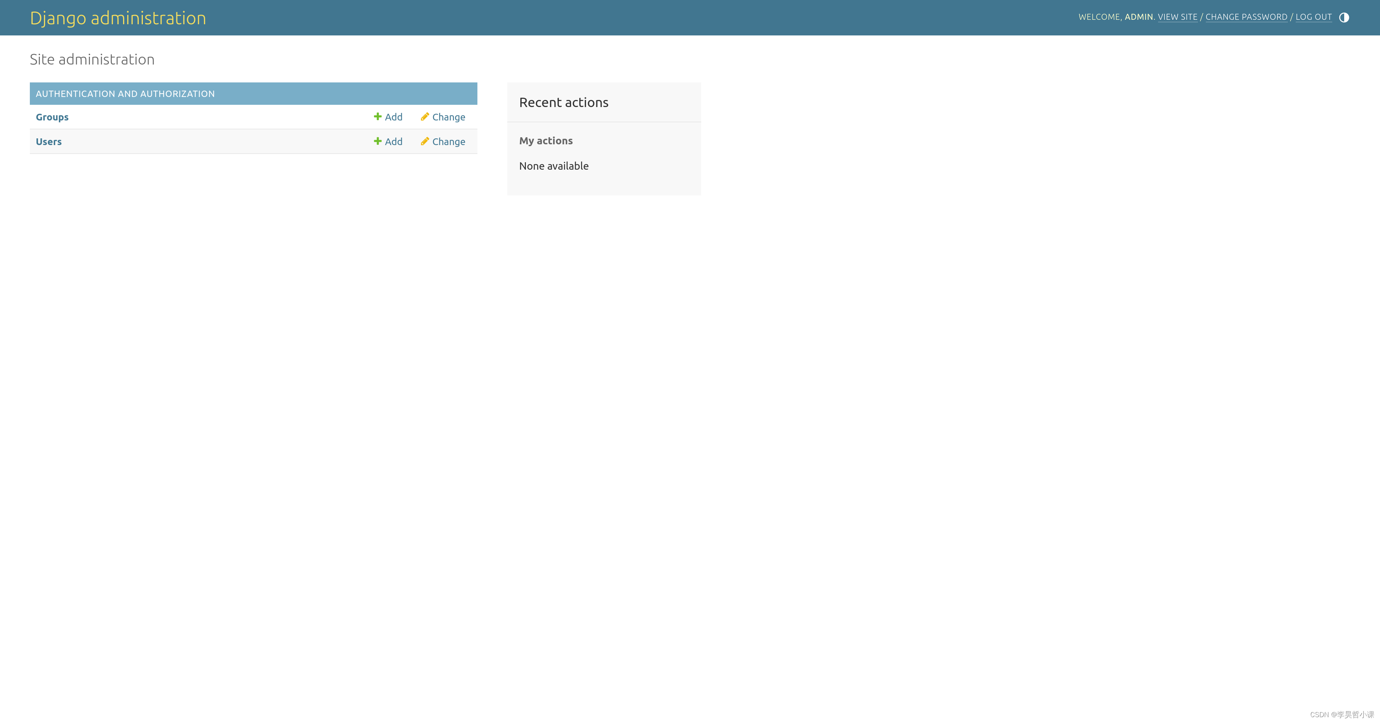Open the Groups model list
This screenshot has height=722, width=1380.
coord(52,117)
